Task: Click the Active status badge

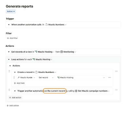Action: click(x=11, y=11)
